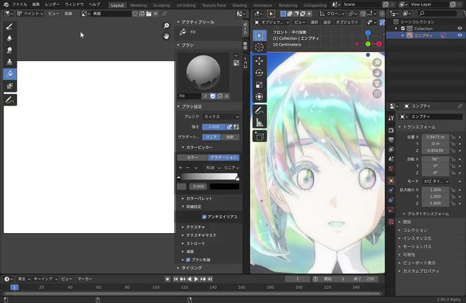Open the Tool properties tab icon
Viewport: 466px width, 303px height.
click(391, 118)
